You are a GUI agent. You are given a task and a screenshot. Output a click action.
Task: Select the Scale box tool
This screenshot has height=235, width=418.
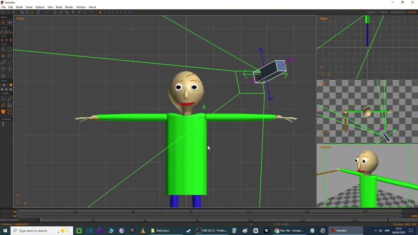pyautogui.click(x=3, y=62)
